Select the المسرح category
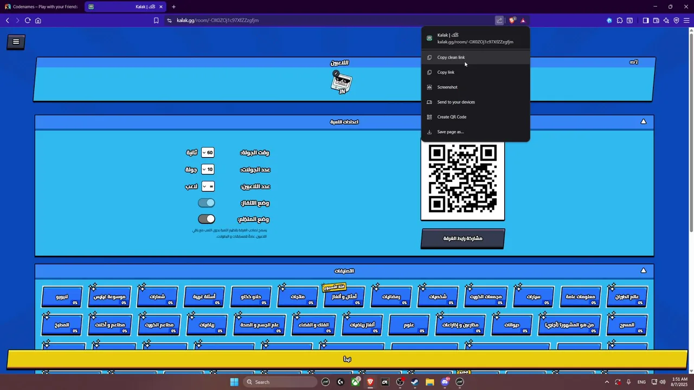Viewport: 694px width, 390px height. (627, 325)
